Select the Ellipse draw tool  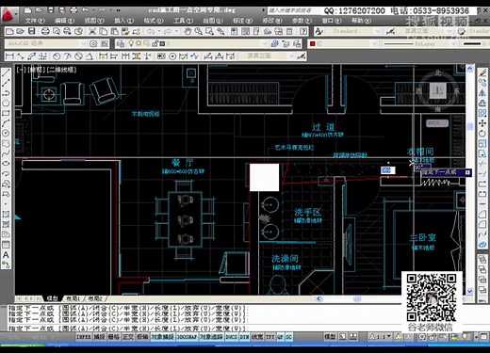click(6, 164)
